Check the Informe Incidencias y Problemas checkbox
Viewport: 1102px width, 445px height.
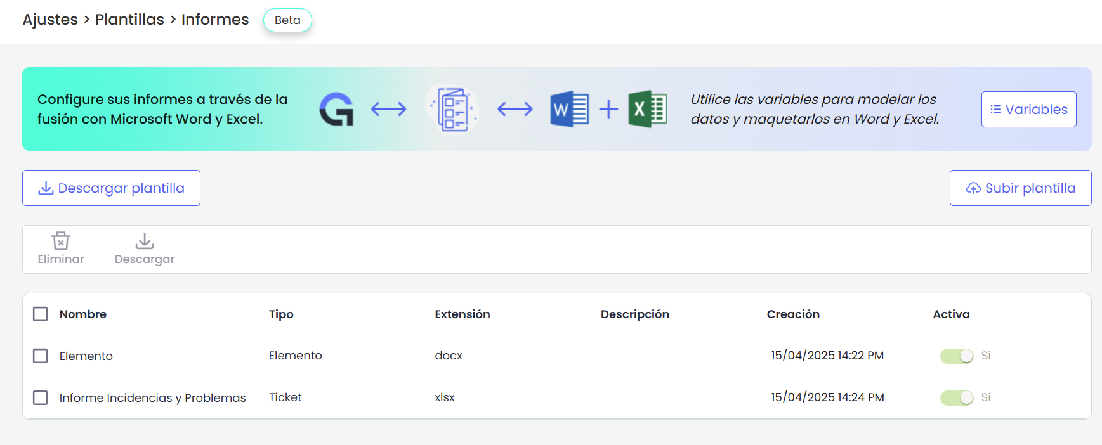tap(41, 398)
